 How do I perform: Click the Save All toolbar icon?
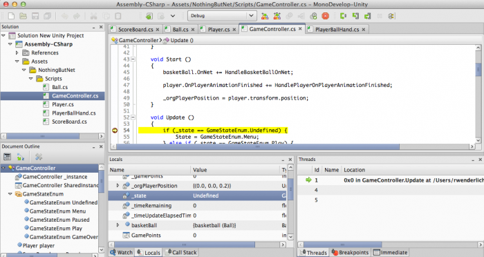click(47, 16)
